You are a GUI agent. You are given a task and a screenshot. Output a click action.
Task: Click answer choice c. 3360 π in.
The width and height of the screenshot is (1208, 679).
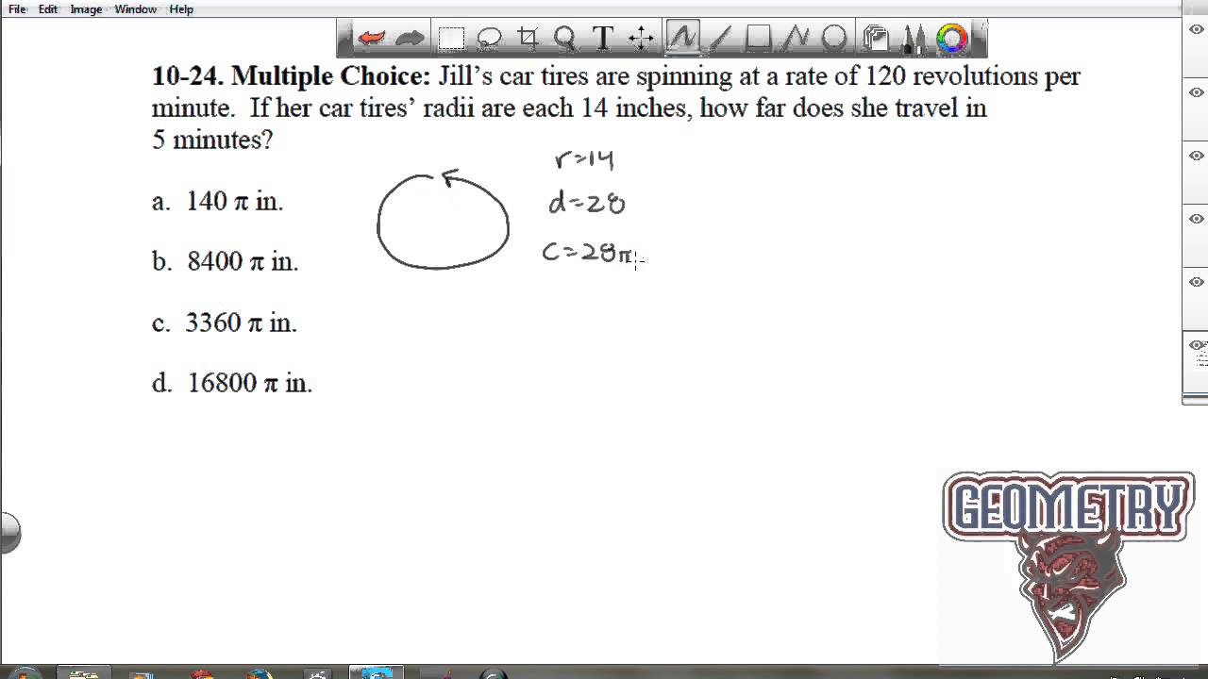tap(225, 323)
